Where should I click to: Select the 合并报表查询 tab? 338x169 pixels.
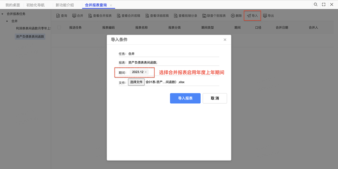click(96, 5)
